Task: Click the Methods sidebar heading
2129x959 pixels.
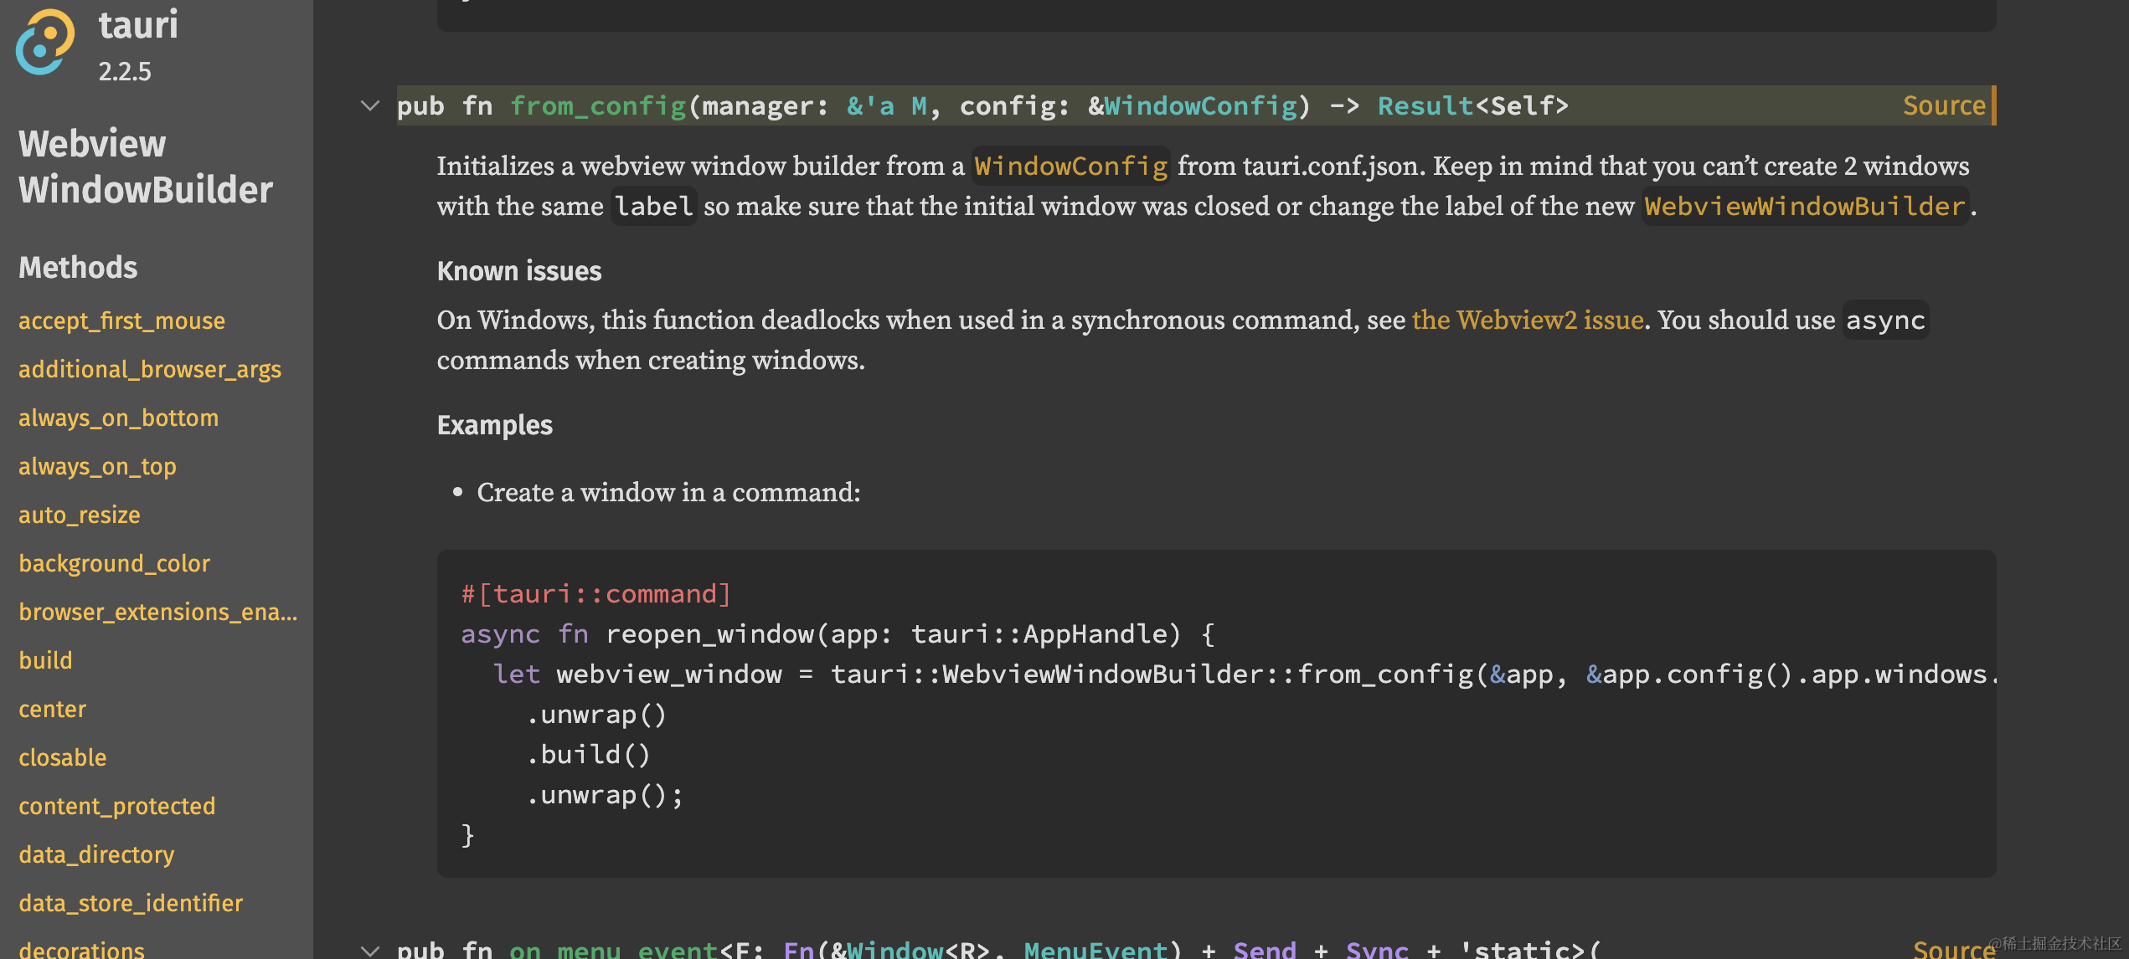Action: 78,268
